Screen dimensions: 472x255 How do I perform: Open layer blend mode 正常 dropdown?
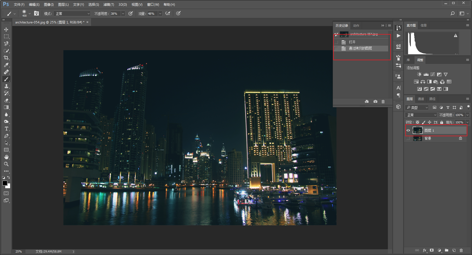421,115
